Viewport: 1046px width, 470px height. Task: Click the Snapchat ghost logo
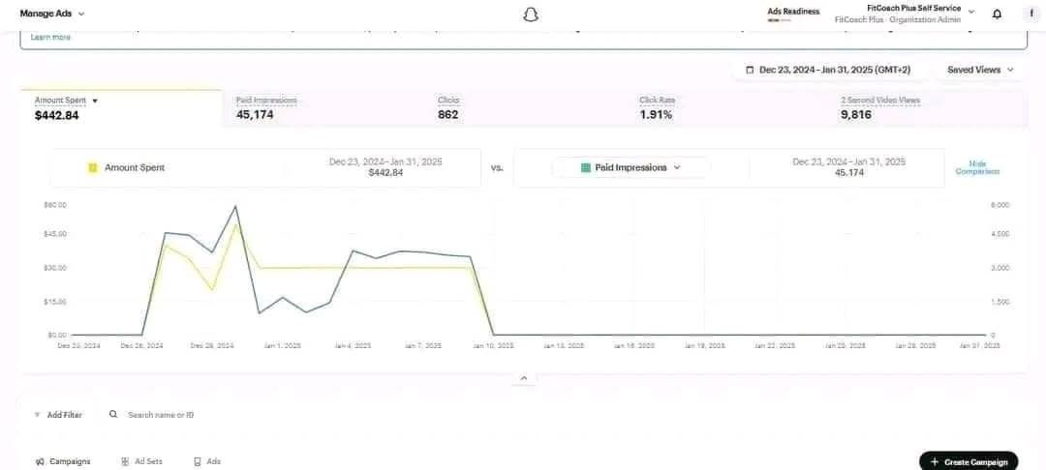(x=529, y=15)
